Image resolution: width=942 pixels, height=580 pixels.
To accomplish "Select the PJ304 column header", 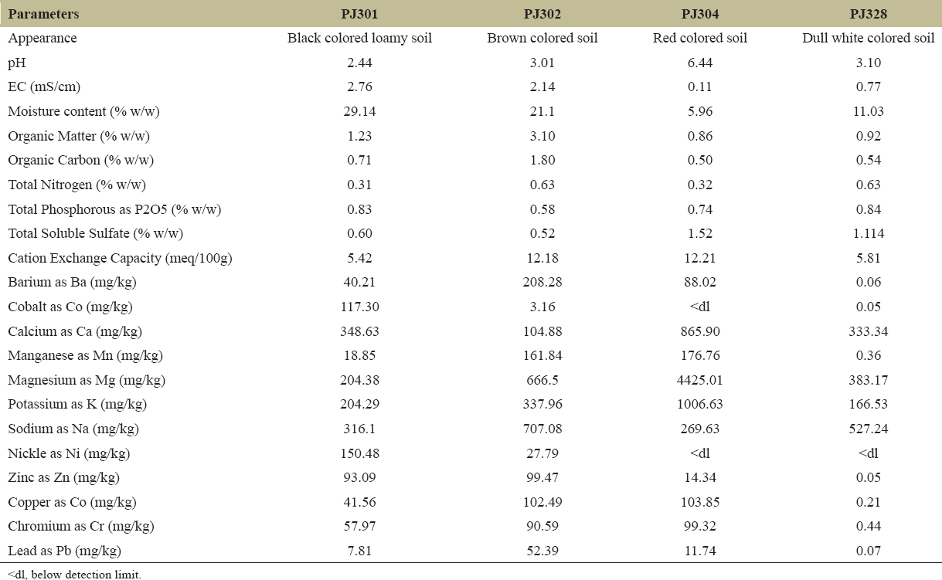I will coord(700,15).
